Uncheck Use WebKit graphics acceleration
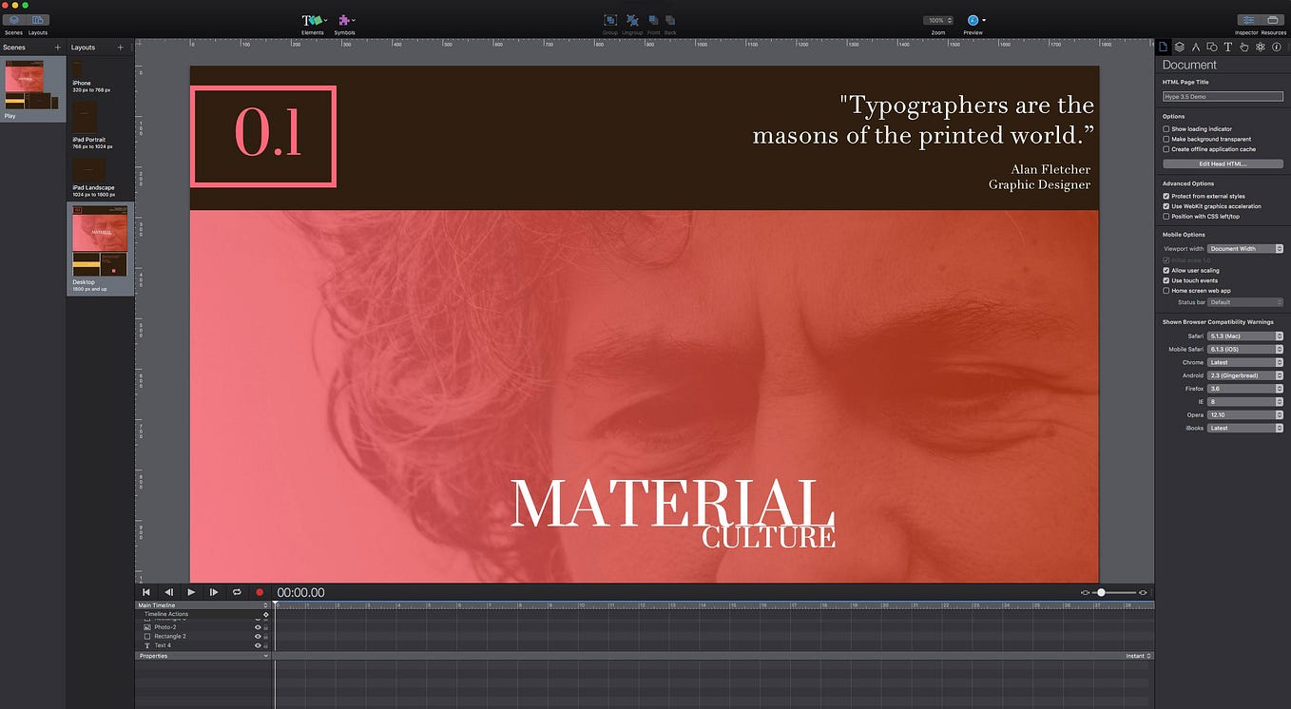The width and height of the screenshot is (1291, 709). pyautogui.click(x=1166, y=206)
